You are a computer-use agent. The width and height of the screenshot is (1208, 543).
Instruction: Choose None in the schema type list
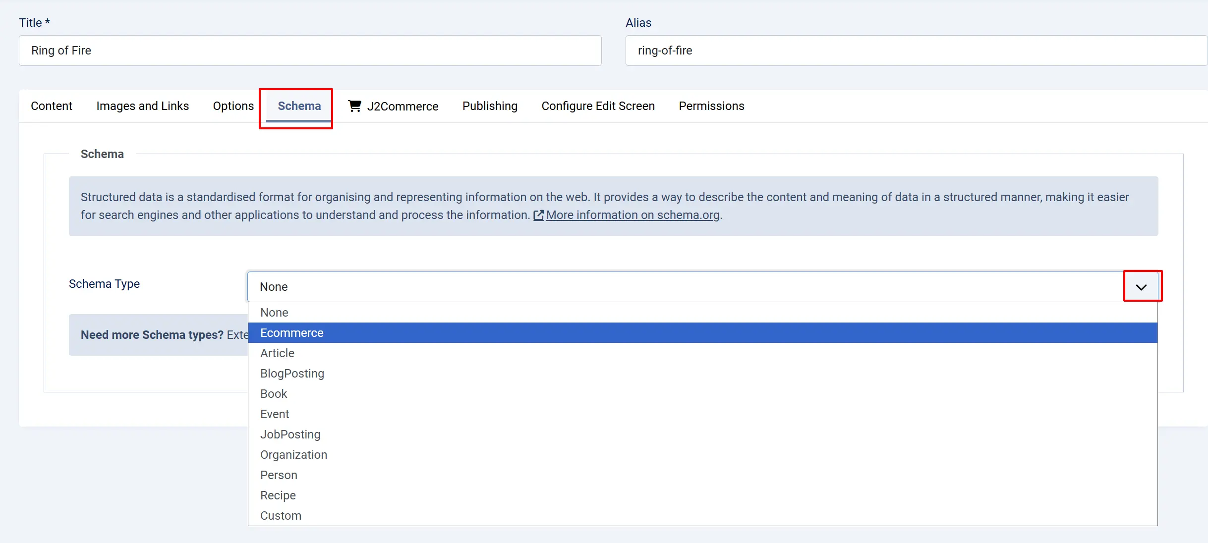click(x=702, y=313)
